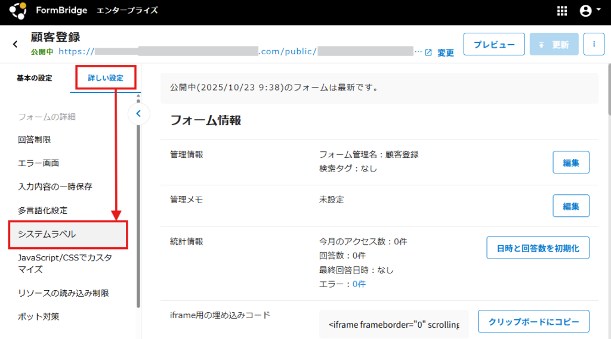Click the プレビュー button
This screenshot has height=339, width=611.
(x=493, y=45)
